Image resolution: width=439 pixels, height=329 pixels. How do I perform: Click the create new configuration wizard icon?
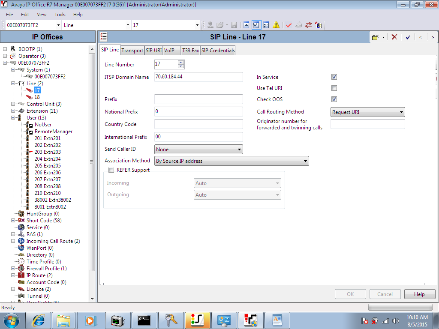coord(319,25)
